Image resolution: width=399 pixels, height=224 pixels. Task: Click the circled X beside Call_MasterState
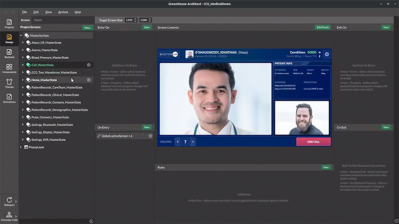(x=89, y=65)
